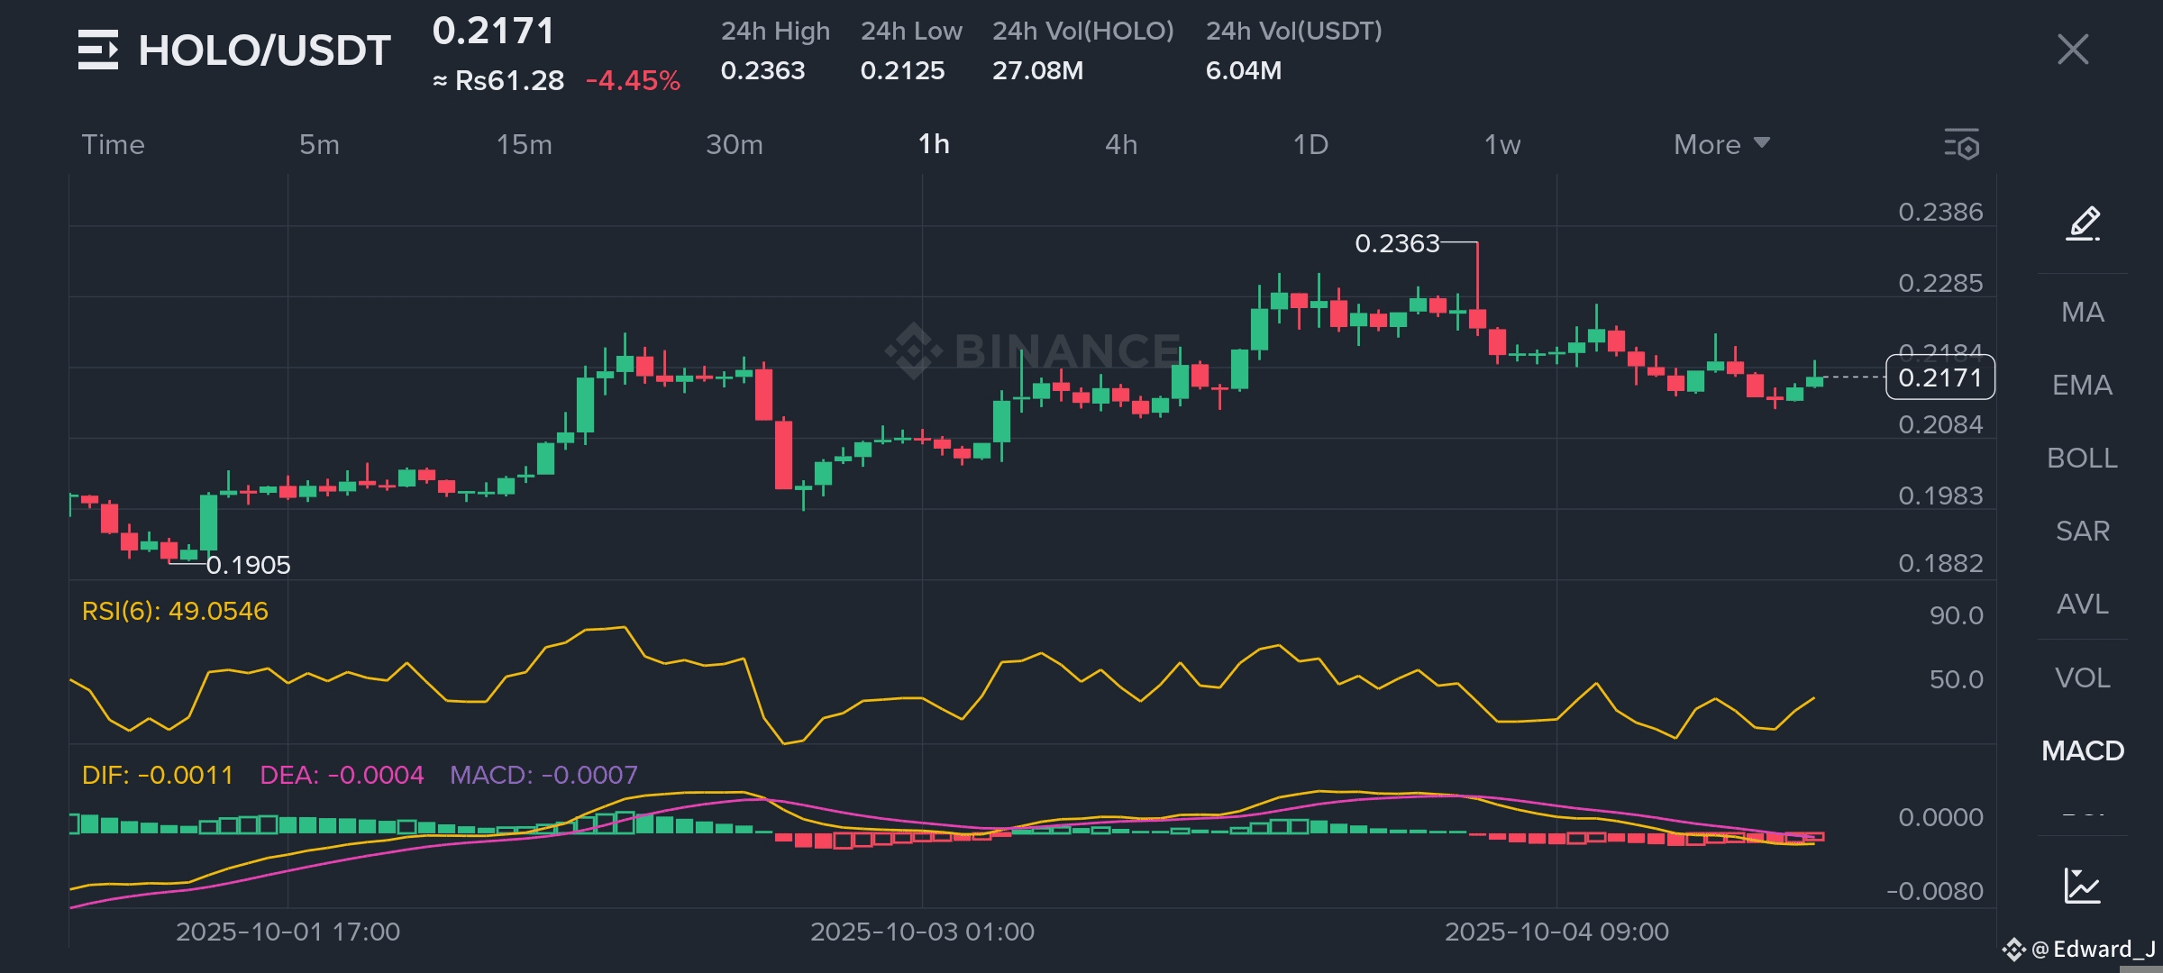Viewport: 2163px width, 973px height.
Task: Switch to the 15m timeframe
Action: (524, 144)
